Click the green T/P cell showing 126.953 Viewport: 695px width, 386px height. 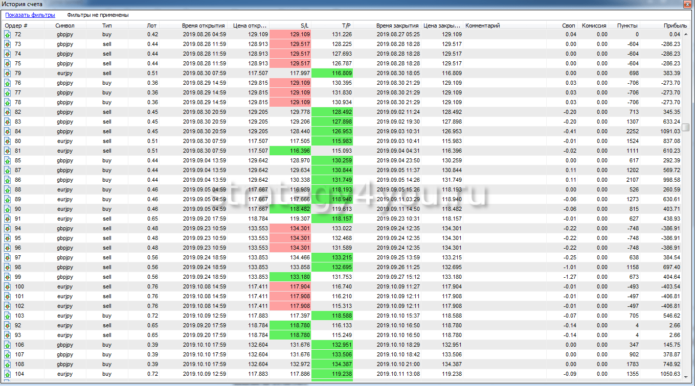point(332,131)
